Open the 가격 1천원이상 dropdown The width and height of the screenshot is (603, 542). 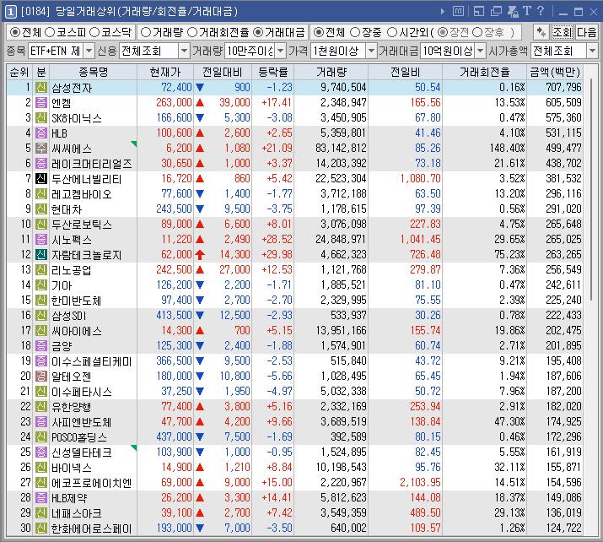[371, 51]
